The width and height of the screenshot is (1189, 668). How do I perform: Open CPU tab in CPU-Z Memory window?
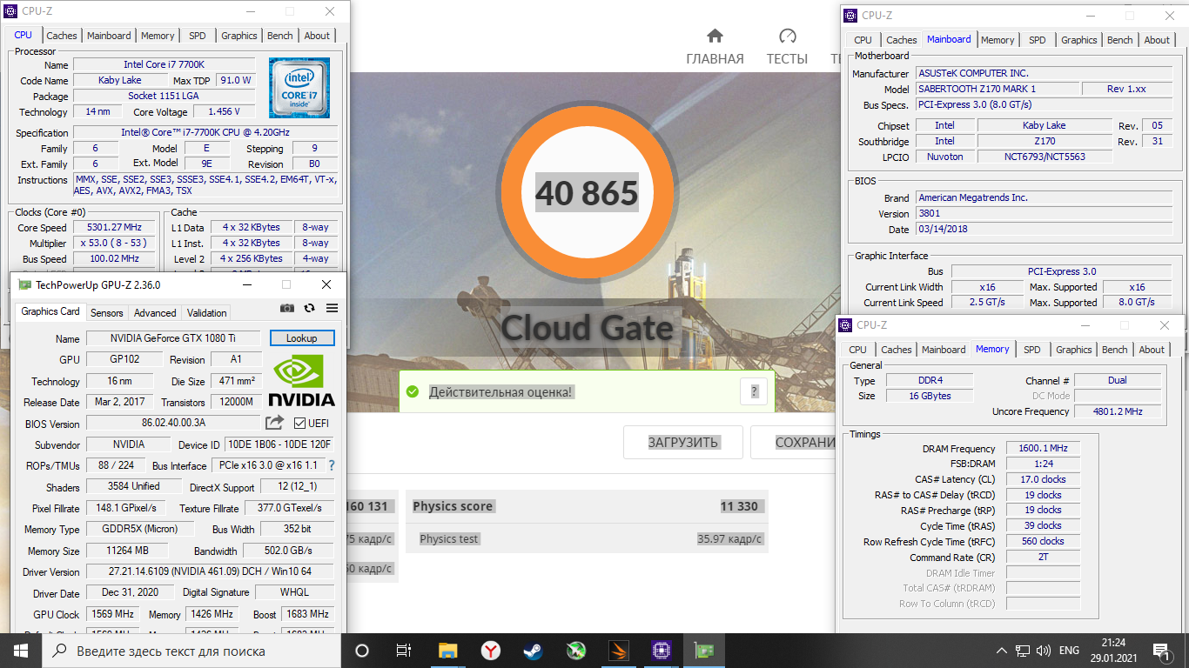(x=858, y=350)
